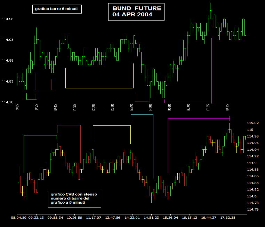Select the 114.92 price label
Viewport: 265px width, 227px height.
(253, 156)
